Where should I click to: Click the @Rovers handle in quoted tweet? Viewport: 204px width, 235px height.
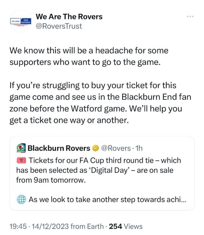point(116,148)
